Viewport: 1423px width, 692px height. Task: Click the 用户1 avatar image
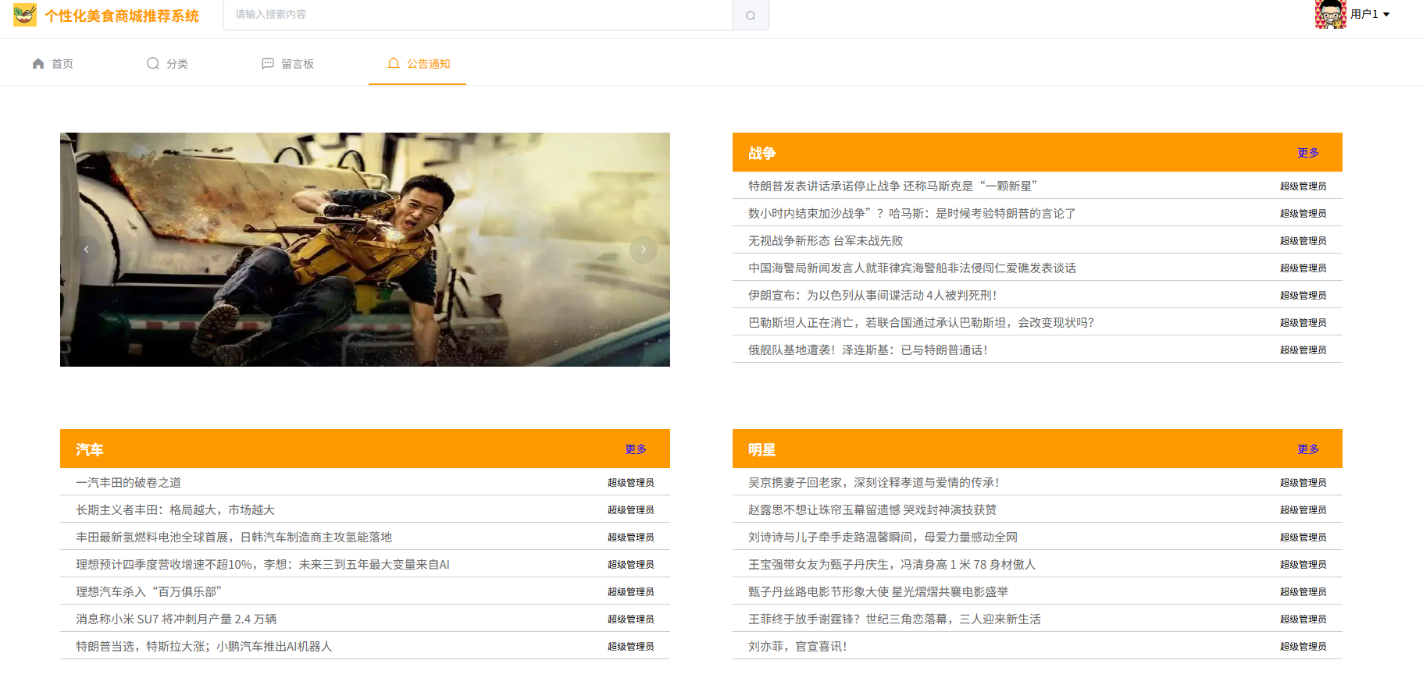tap(1330, 14)
